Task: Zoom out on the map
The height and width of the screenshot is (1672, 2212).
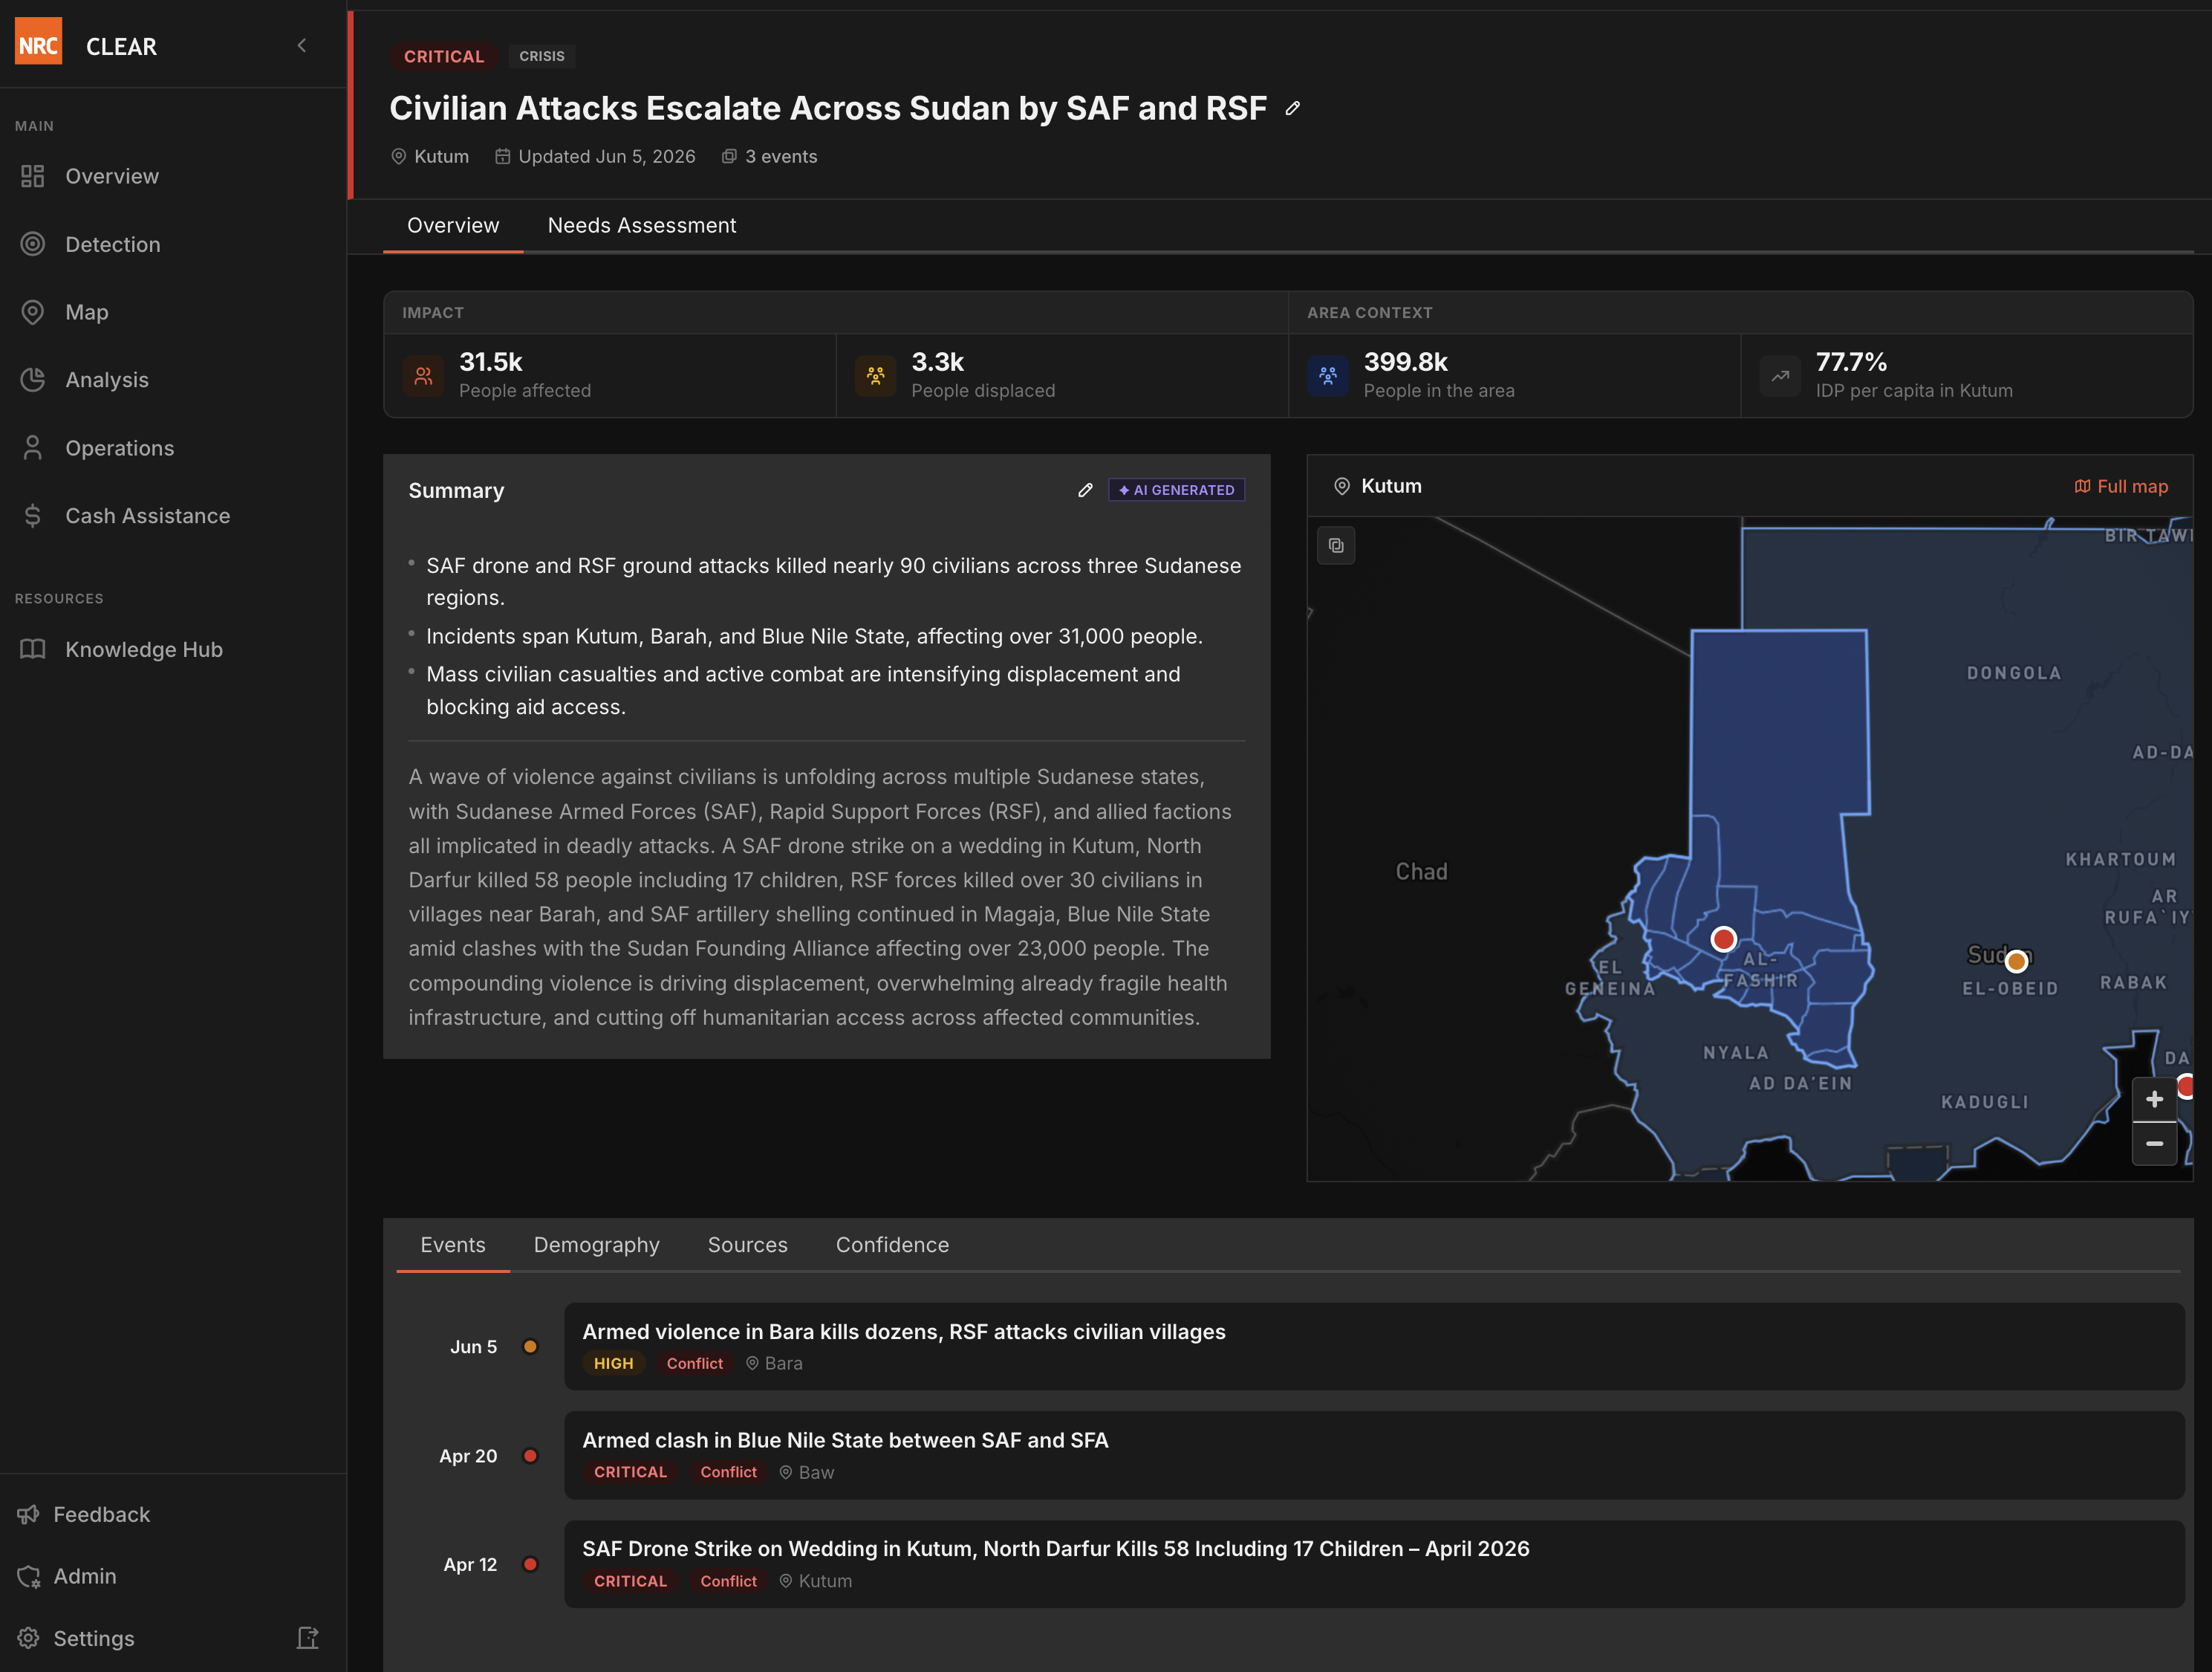Action: point(2155,1144)
